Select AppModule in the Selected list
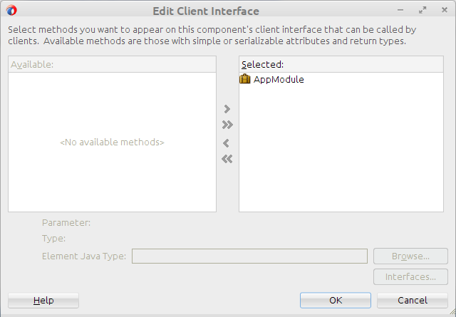 tap(279, 80)
